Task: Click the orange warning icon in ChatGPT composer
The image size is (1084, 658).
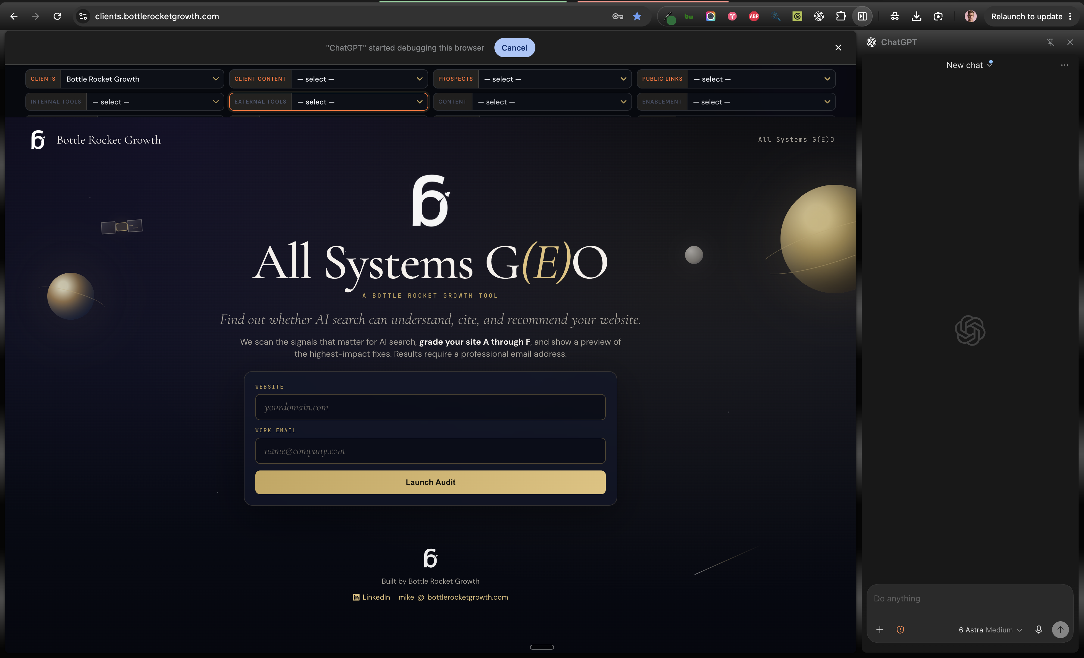Action: [x=900, y=629]
